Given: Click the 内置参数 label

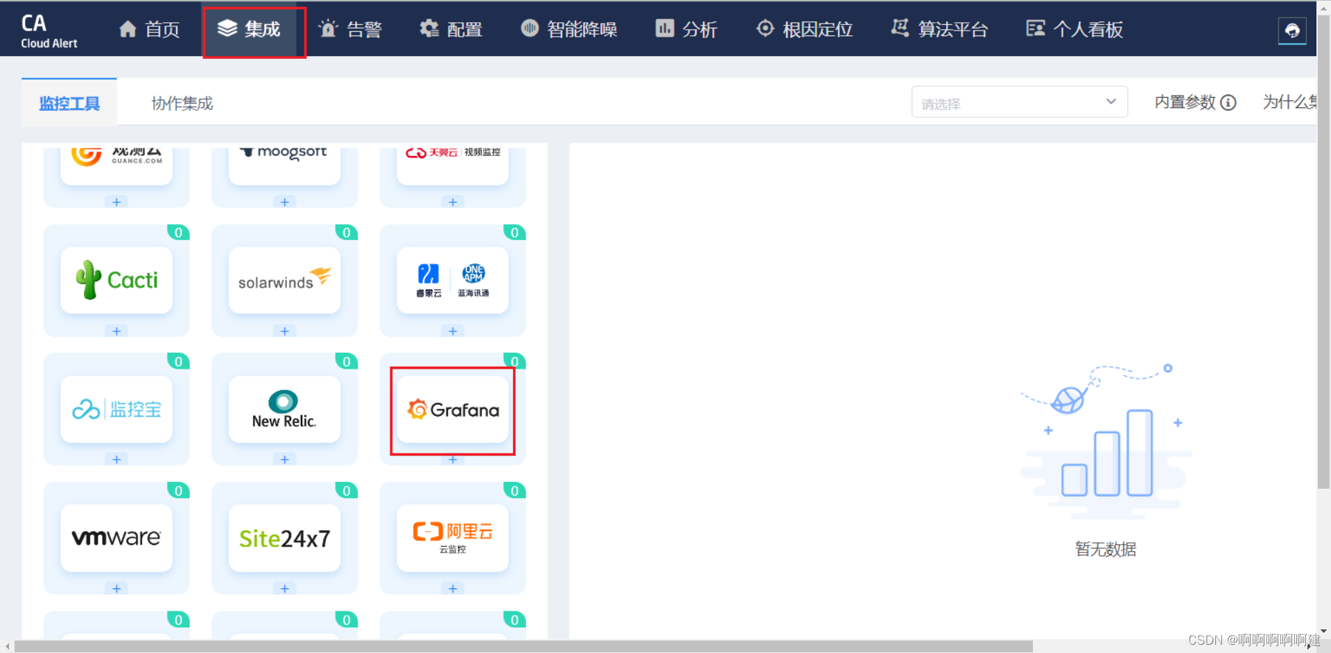Looking at the screenshot, I should [1185, 102].
